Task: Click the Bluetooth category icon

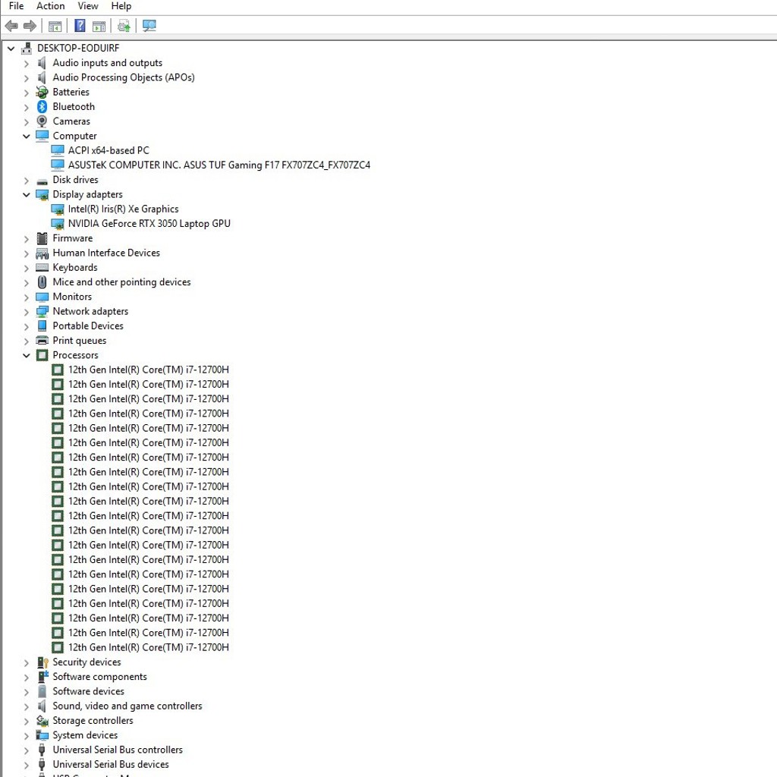Action: (x=42, y=106)
